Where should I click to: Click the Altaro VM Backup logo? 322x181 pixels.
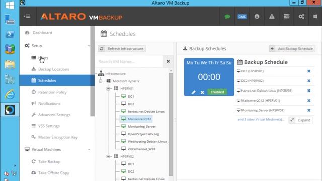click(82, 17)
